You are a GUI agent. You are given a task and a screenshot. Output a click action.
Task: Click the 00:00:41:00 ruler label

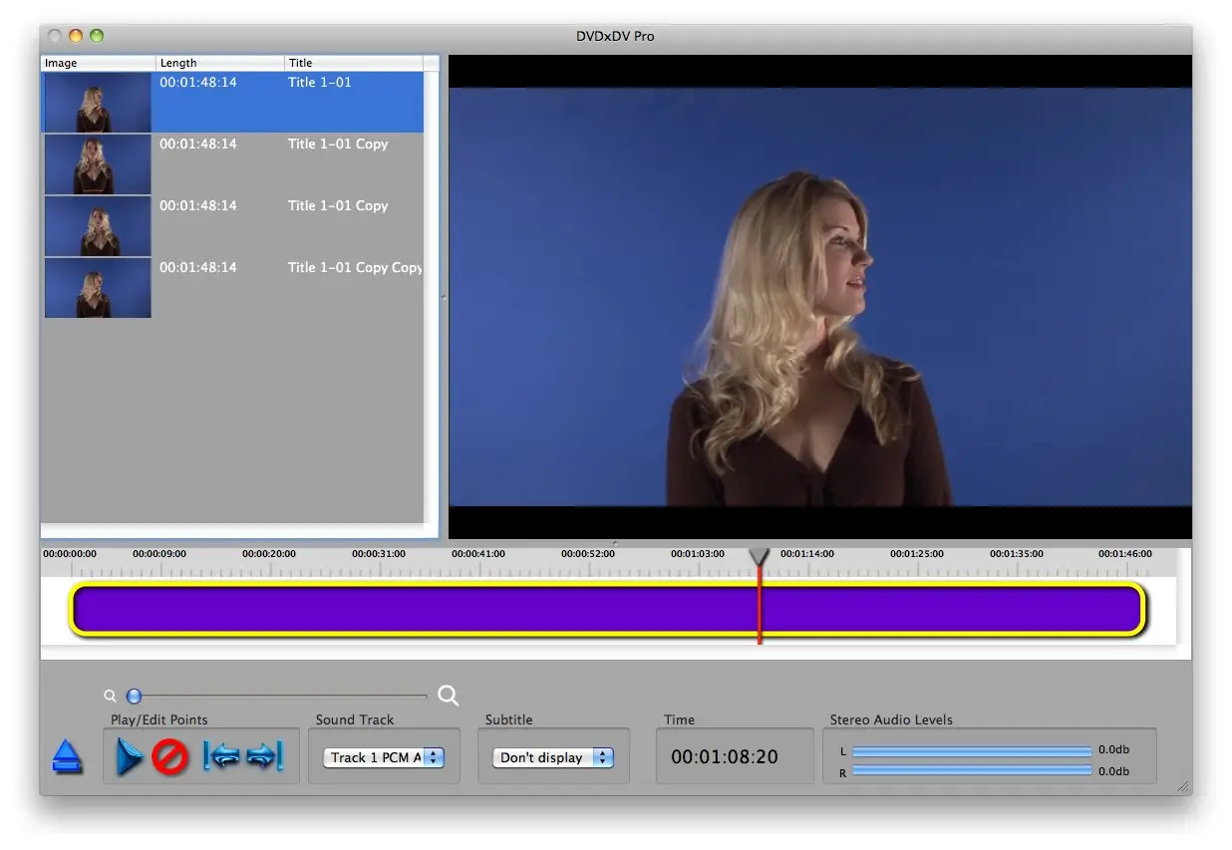coord(478,554)
